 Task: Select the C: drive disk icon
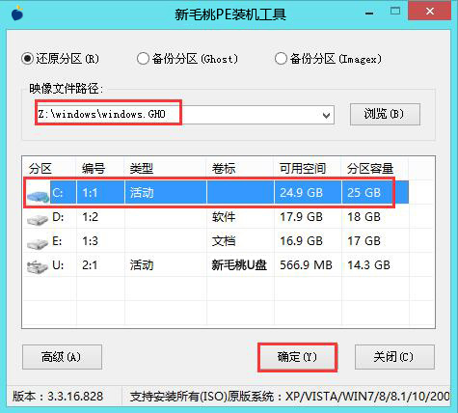pos(39,196)
